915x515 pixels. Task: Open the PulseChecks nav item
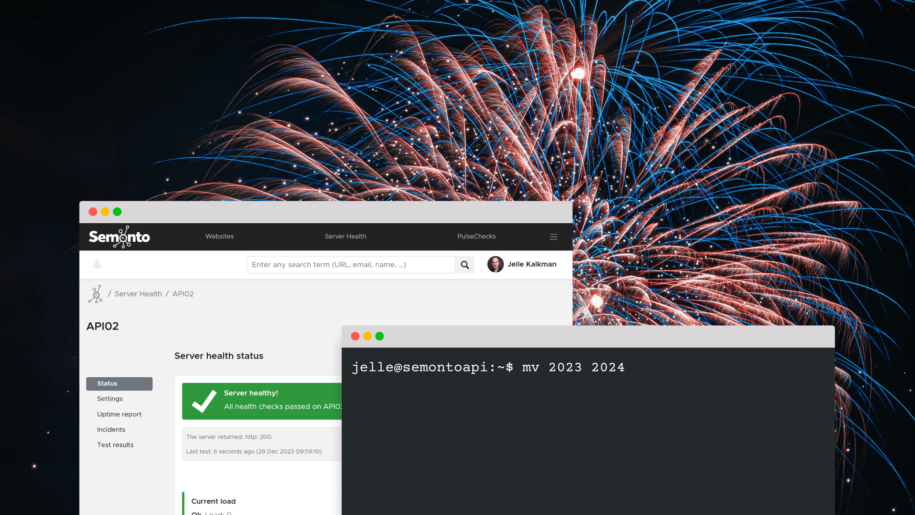pos(477,237)
